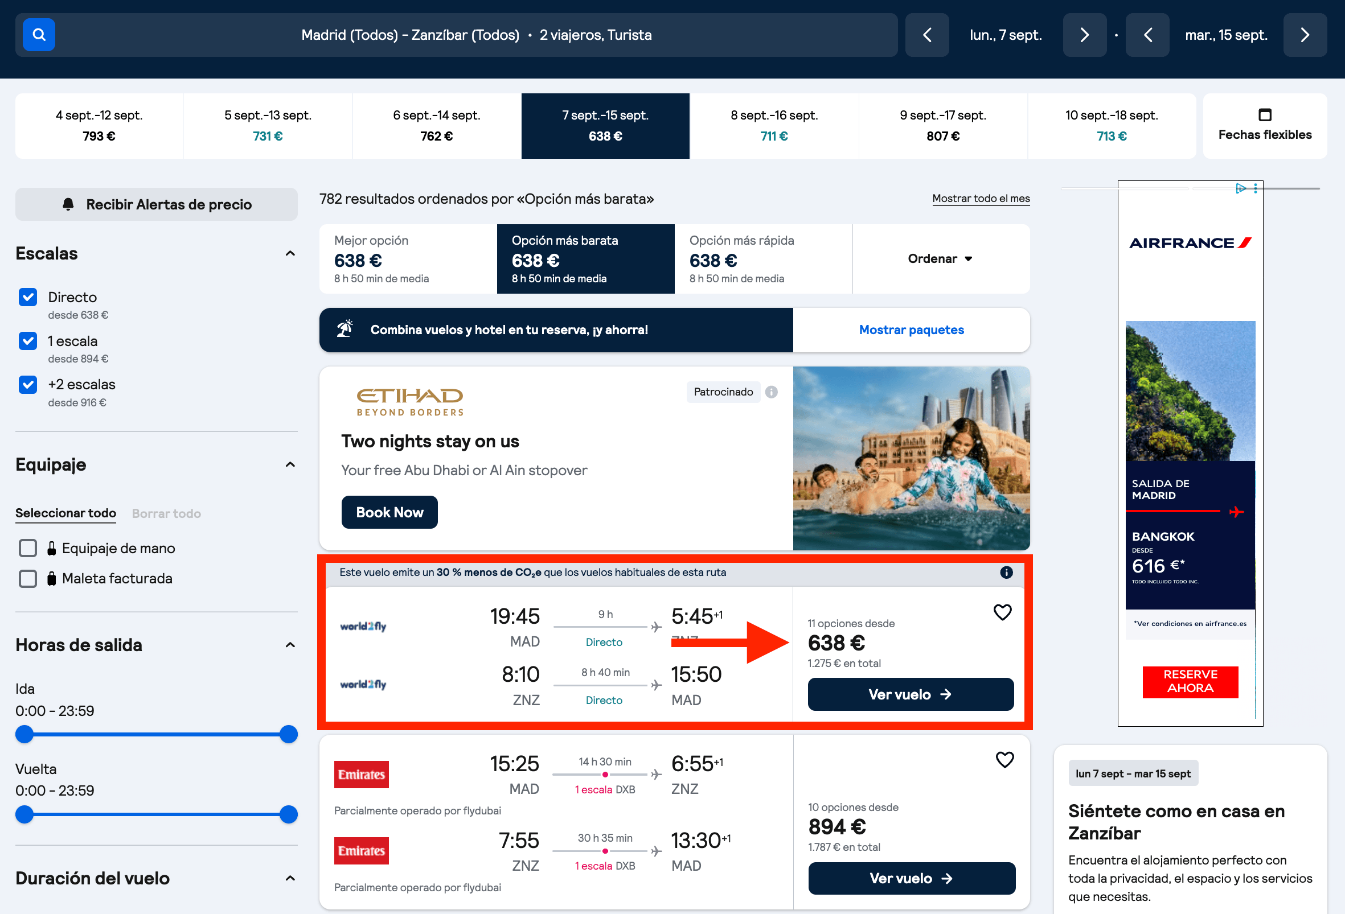1345x914 pixels.
Task: Choose dates 5 sept.-13 sept. for 731 €
Action: pos(268,126)
